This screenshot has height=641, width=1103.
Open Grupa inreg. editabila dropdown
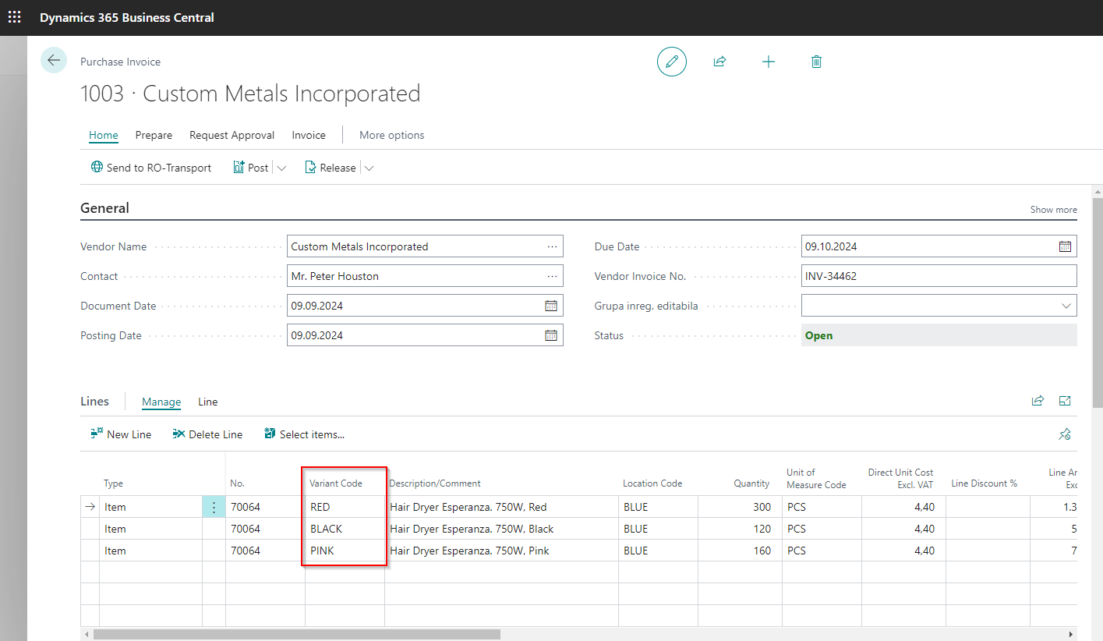click(x=1066, y=306)
